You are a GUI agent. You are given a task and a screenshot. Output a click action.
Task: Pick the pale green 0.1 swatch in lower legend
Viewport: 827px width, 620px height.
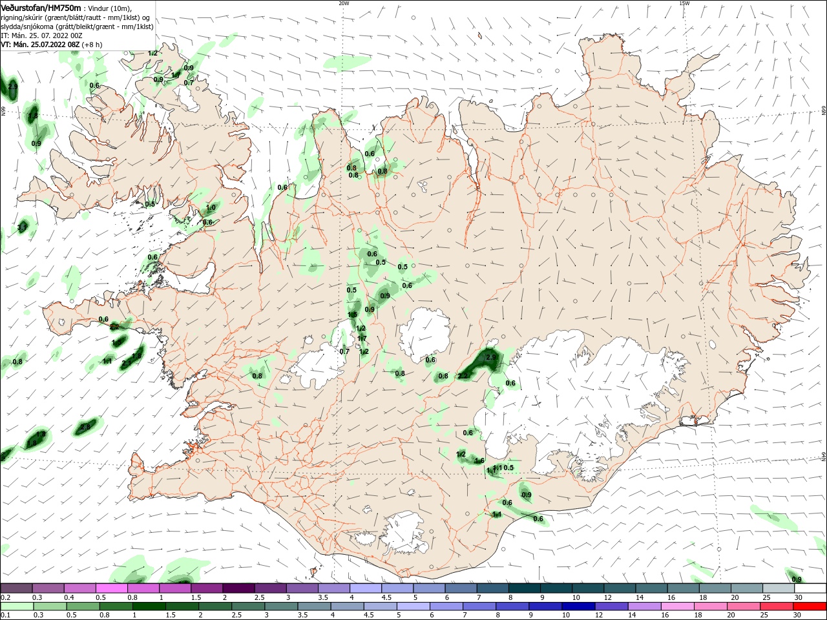pyautogui.click(x=17, y=606)
